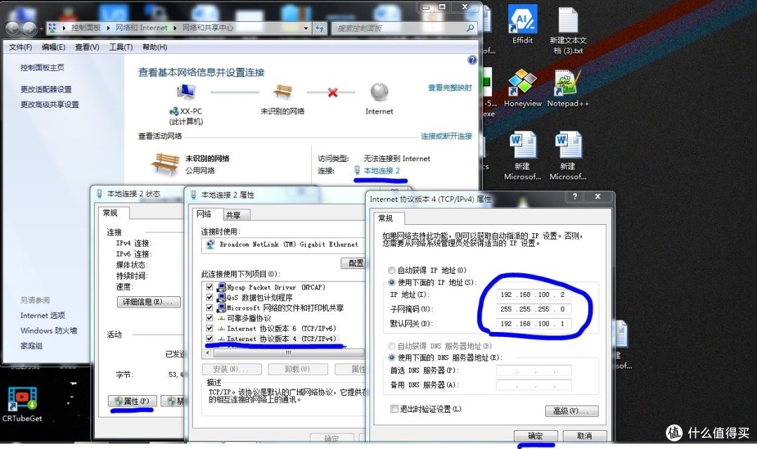757x449 pixels.
Task: Launch Notepad++ desktop shortcut
Action: click(x=568, y=88)
